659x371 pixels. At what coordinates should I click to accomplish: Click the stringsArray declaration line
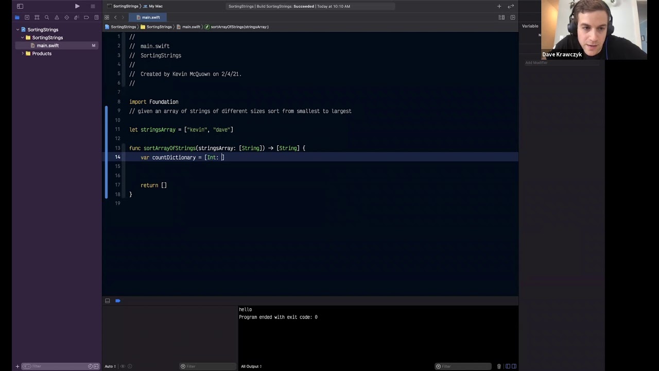[x=181, y=130]
